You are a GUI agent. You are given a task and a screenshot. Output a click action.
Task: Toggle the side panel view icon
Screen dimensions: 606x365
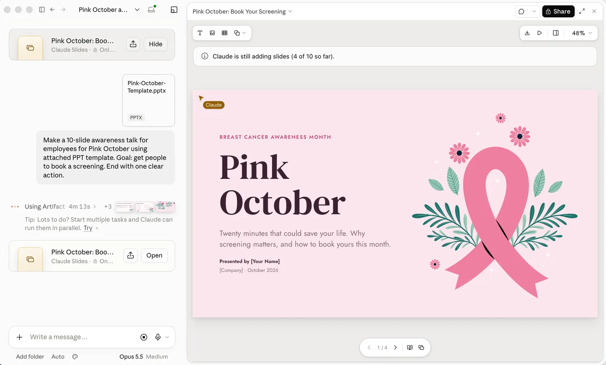click(556, 33)
